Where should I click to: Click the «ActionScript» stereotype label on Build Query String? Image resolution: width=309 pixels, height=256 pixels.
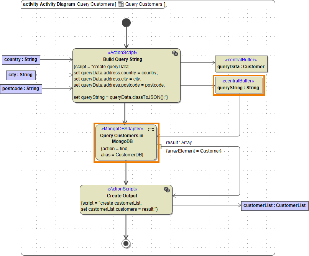pyautogui.click(x=123, y=53)
